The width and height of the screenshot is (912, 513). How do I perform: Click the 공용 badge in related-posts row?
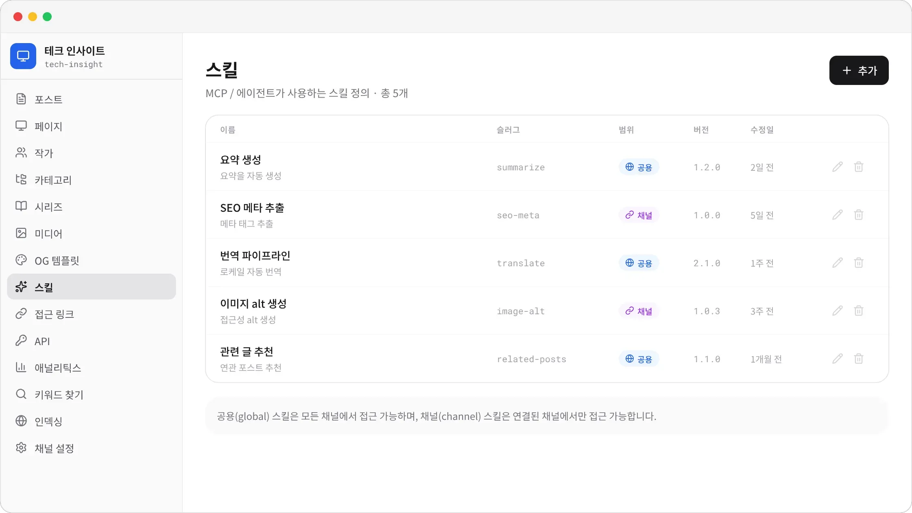(x=639, y=359)
